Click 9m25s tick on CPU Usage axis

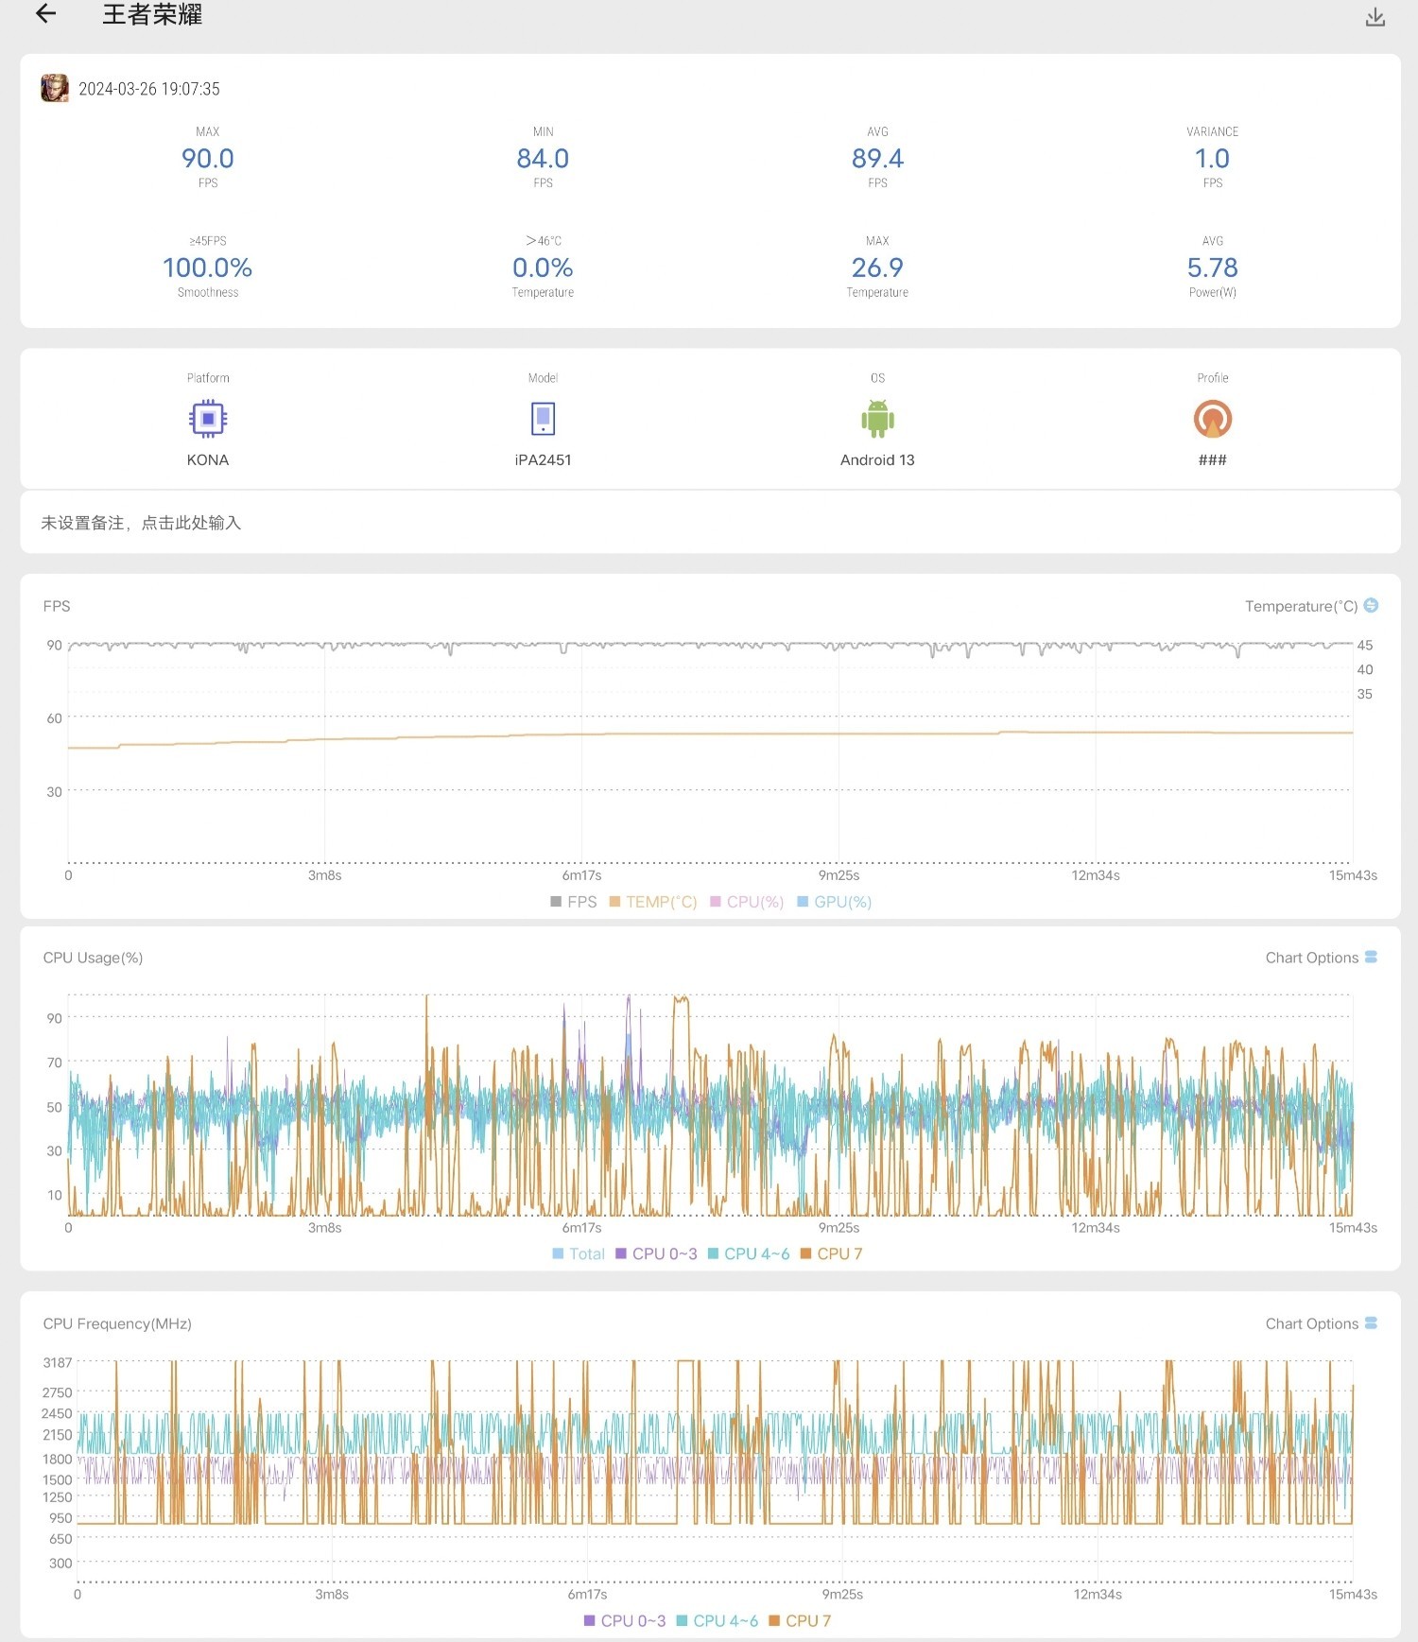tap(839, 1227)
